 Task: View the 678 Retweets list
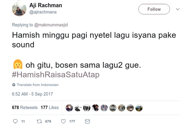(25, 108)
